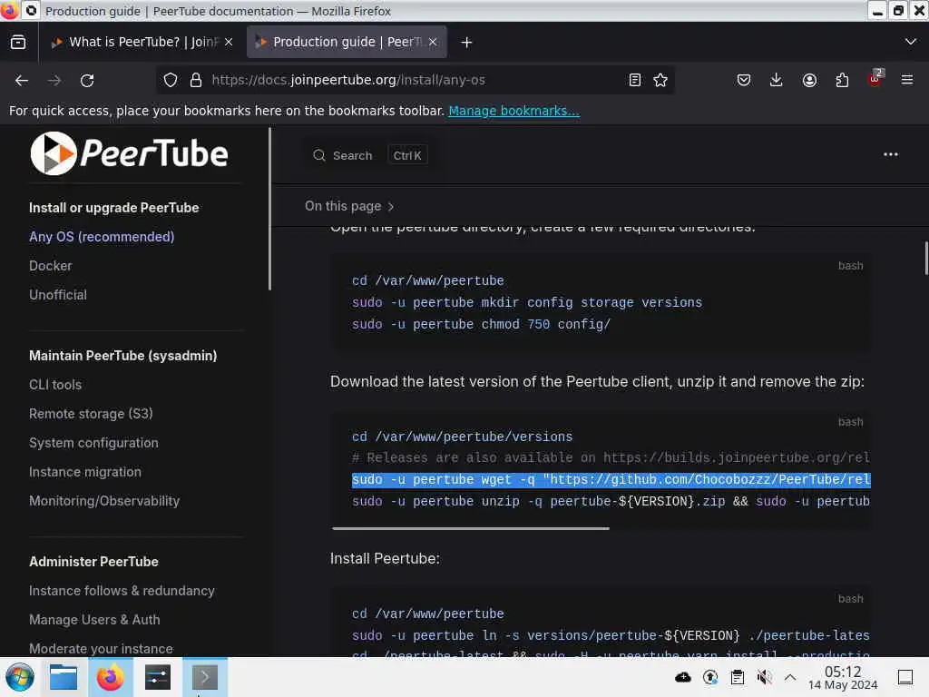Show site security padlock information

196,80
